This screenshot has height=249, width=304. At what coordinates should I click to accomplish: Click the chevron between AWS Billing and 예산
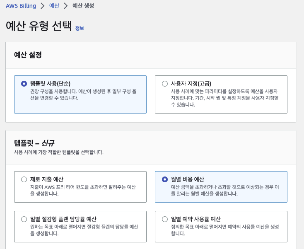(43, 6)
